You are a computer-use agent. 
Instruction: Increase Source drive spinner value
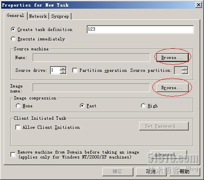63,69
